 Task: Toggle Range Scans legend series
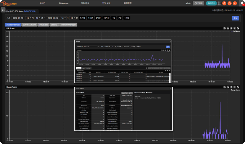(234, 90)
